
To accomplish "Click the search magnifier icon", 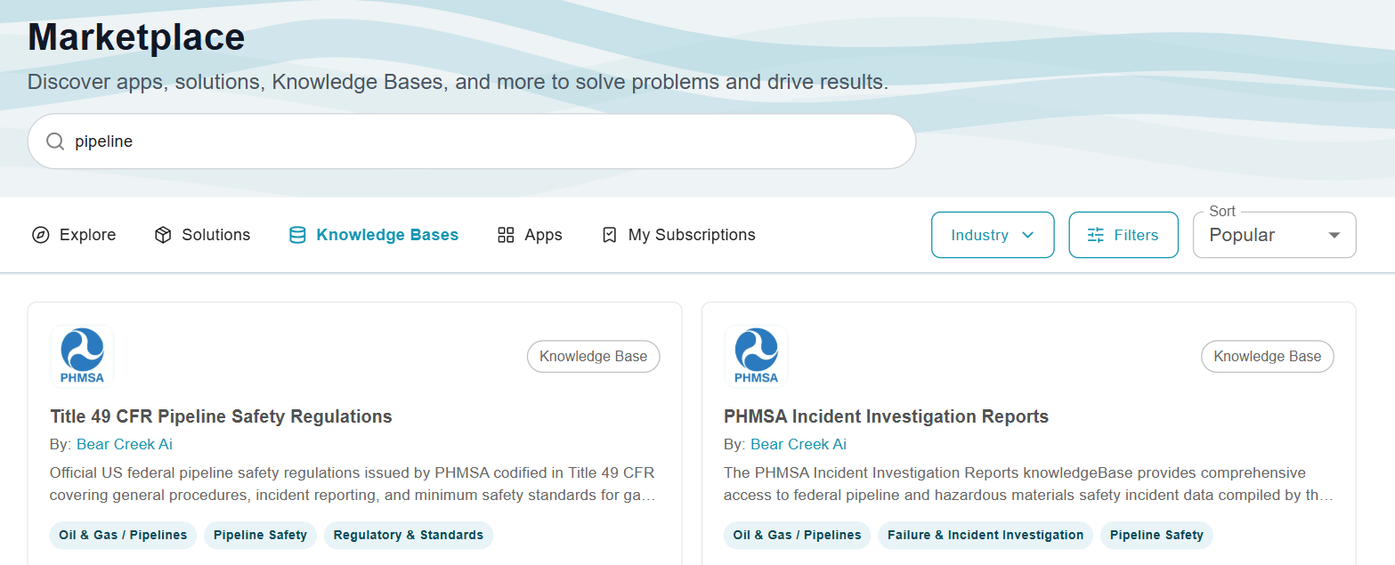I will 55,141.
